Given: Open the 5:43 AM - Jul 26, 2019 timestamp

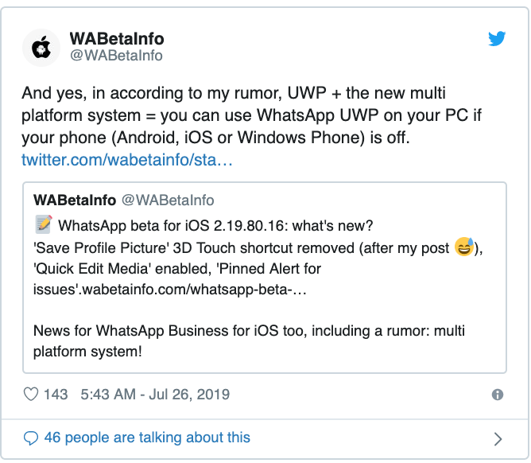Looking at the screenshot, I should 155,395.
